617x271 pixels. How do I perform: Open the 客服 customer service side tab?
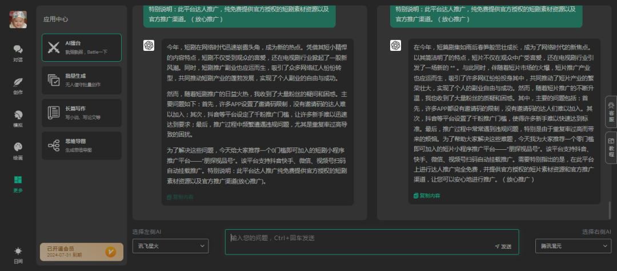pos(611,112)
